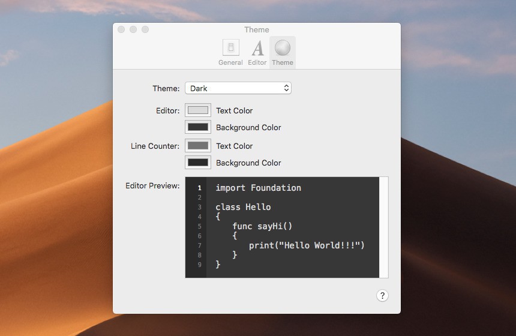
Task: Click the "import Foundation" line in preview
Action: (x=258, y=188)
